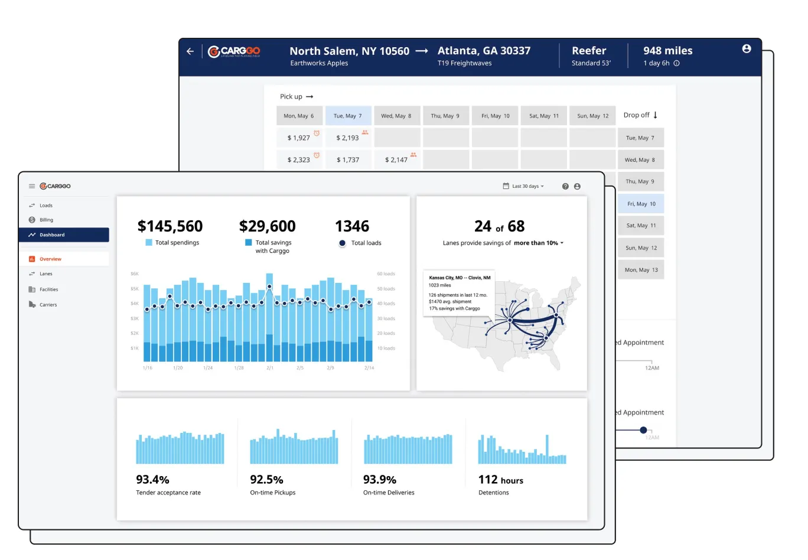Click the Dashboard line-chart icon

[x=32, y=235]
